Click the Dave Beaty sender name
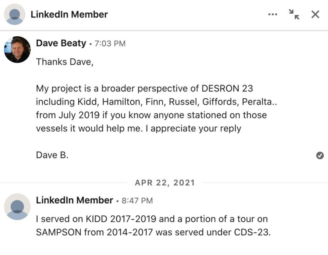Image resolution: width=328 pixels, height=255 pixels. click(61, 43)
